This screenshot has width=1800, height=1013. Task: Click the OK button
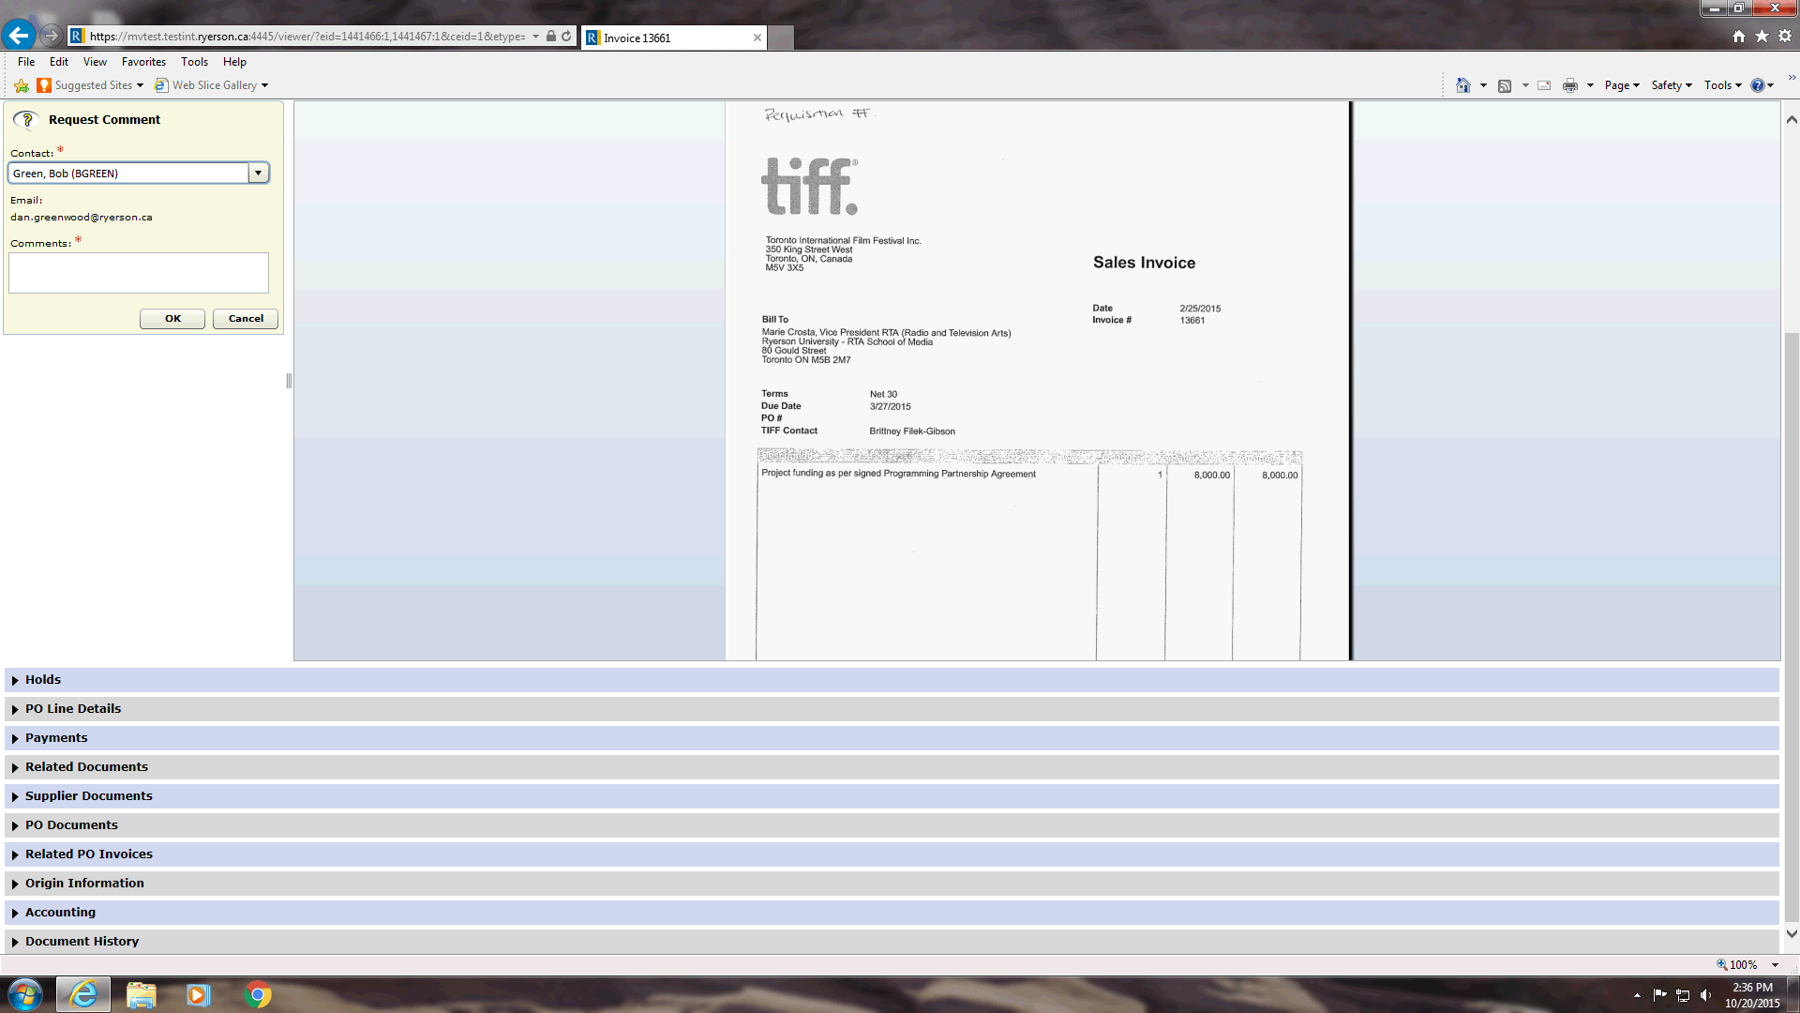(172, 319)
